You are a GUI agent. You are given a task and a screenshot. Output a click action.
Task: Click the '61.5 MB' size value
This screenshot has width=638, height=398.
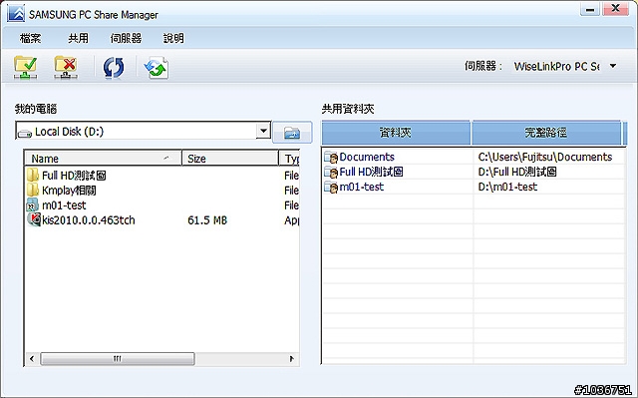tap(207, 220)
